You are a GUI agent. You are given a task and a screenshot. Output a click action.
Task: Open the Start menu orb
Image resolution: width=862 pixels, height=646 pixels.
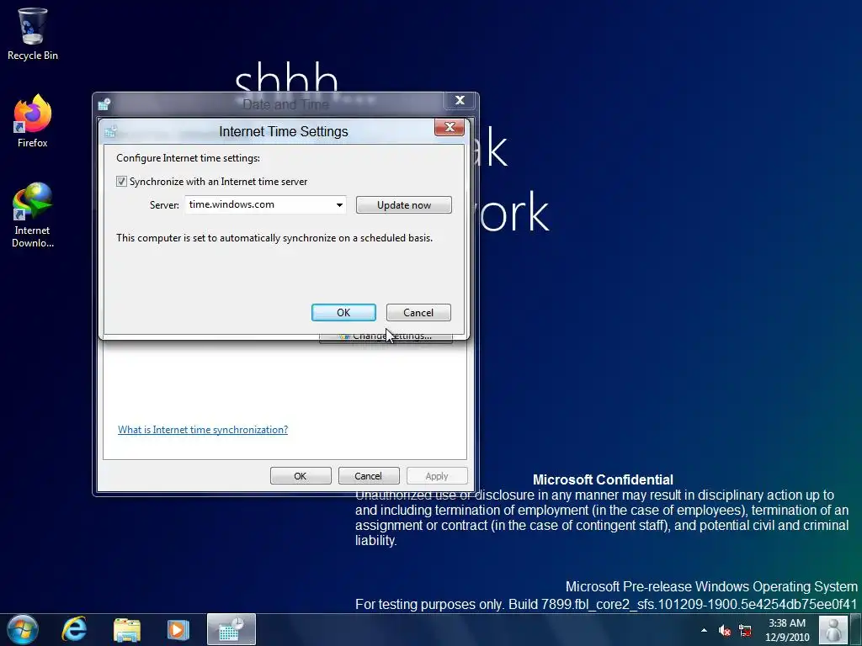click(x=23, y=629)
